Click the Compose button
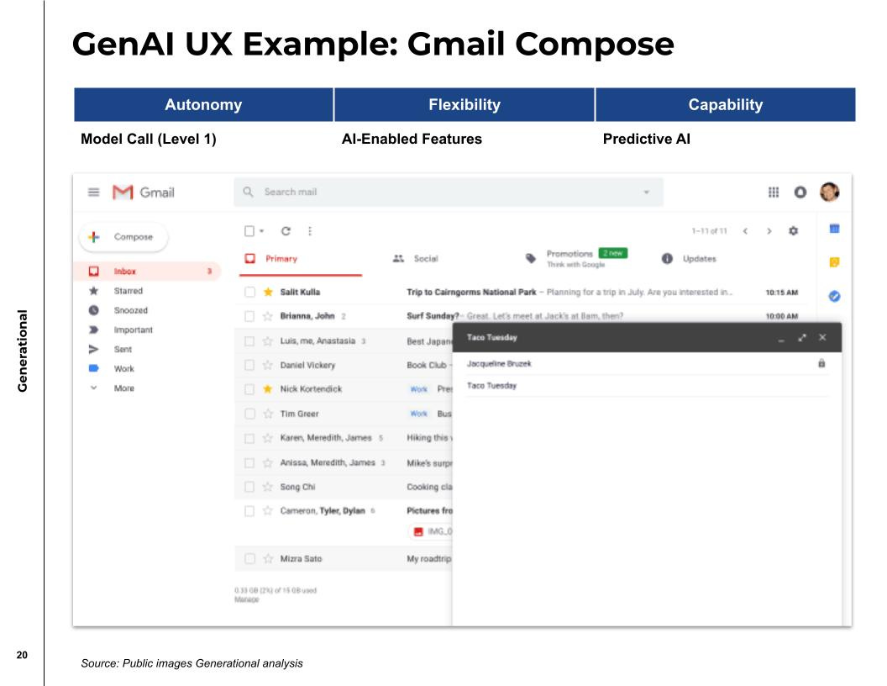887x686 pixels. point(123,236)
